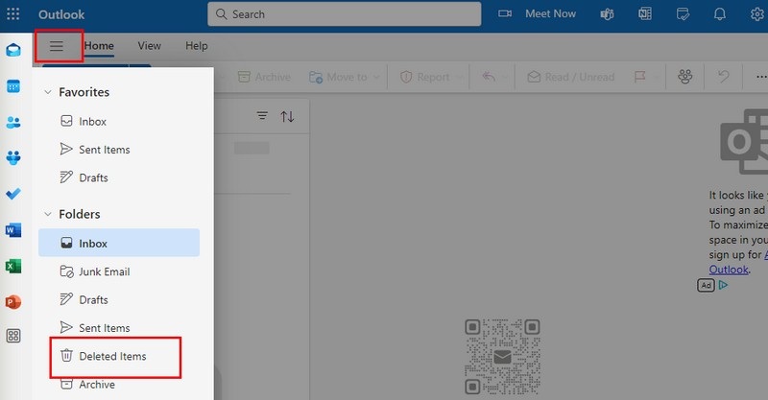Click the Meet Now button
Screen dimensions: 768x400
(x=539, y=14)
